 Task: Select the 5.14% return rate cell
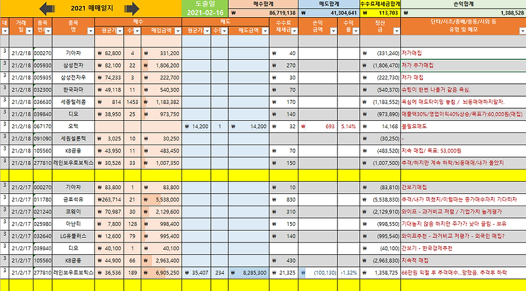(348, 126)
